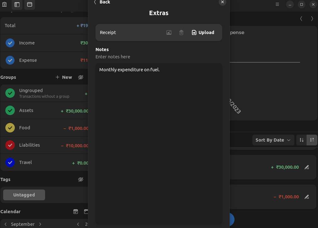Click the month calendar icon beside Calendar
Image resolution: width=318 pixels, height=228 pixels.
(x=76, y=211)
